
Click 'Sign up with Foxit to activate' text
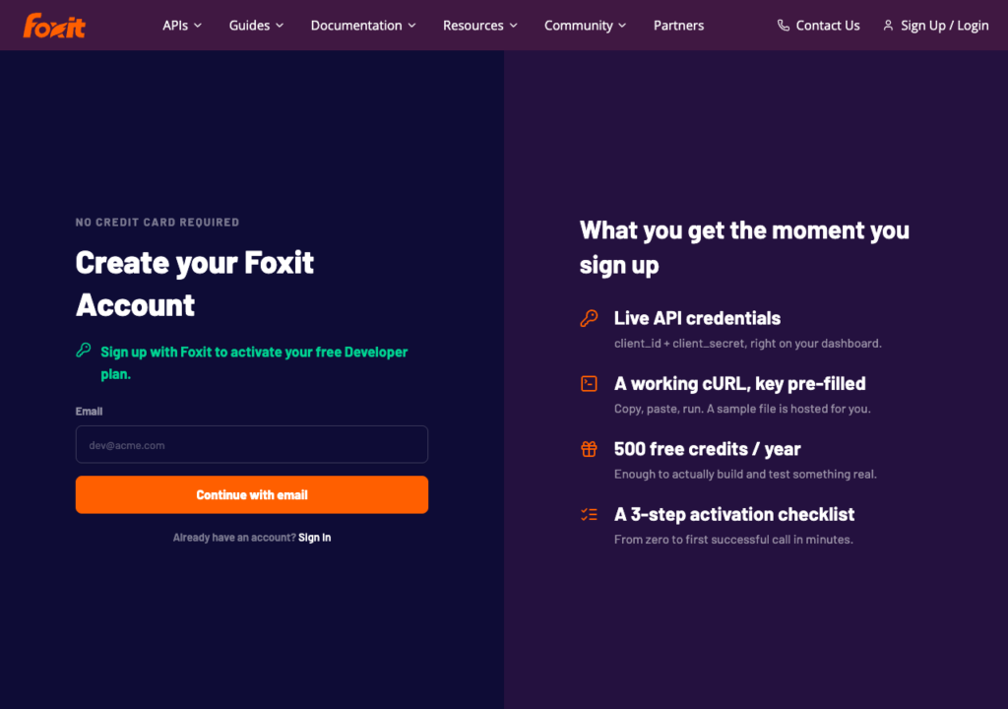[254, 362]
